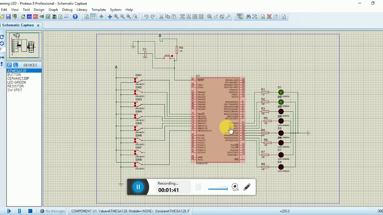Open the Help menu
This screenshot has height=215, width=383.
point(129,10)
